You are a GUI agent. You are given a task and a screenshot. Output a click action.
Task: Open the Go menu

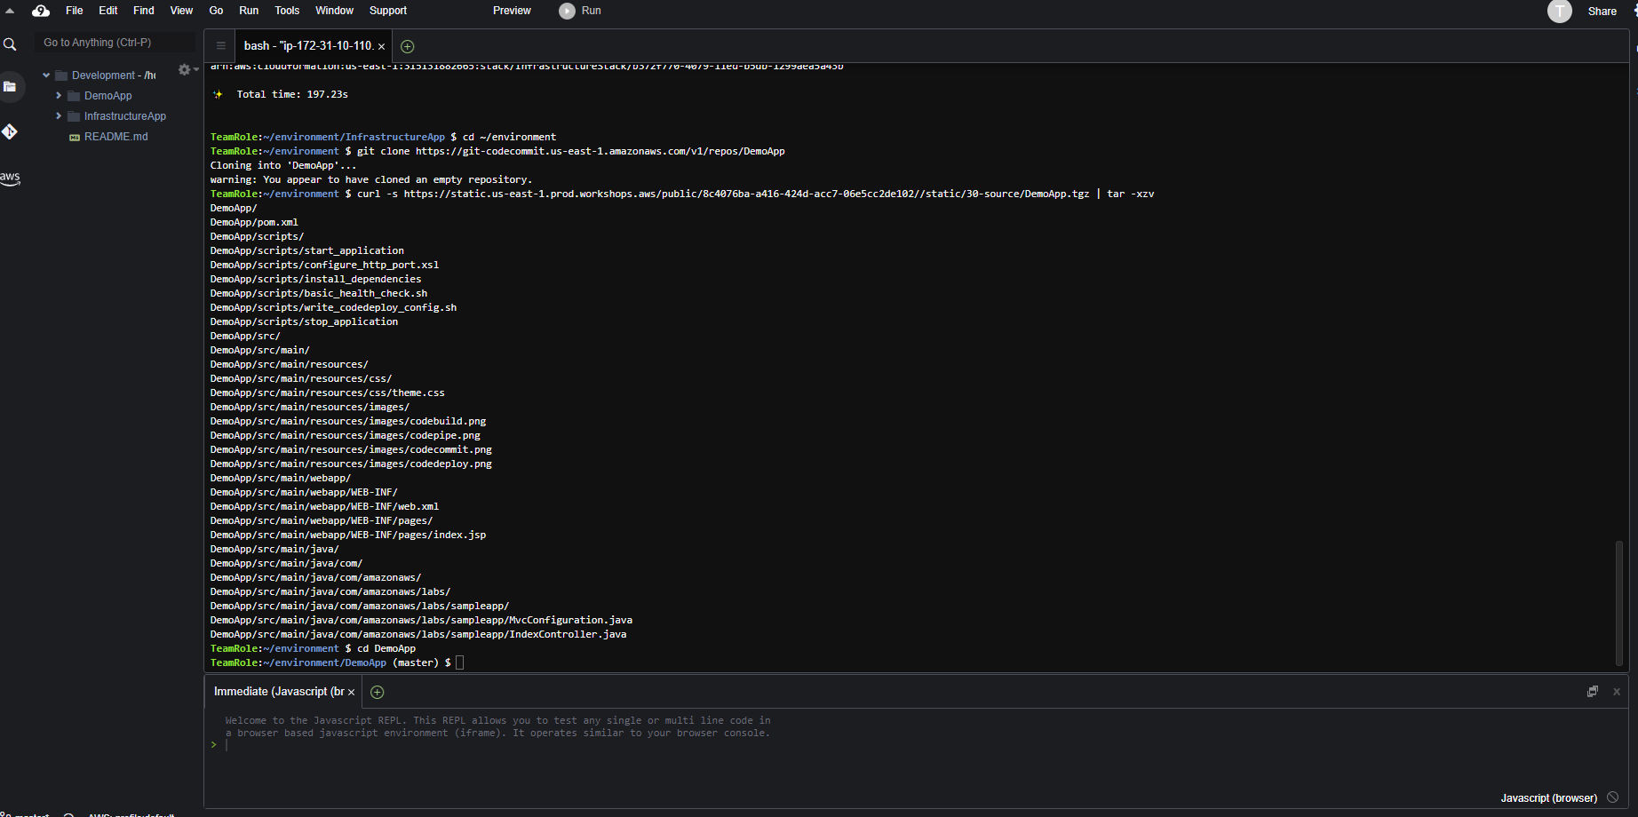coord(216,11)
